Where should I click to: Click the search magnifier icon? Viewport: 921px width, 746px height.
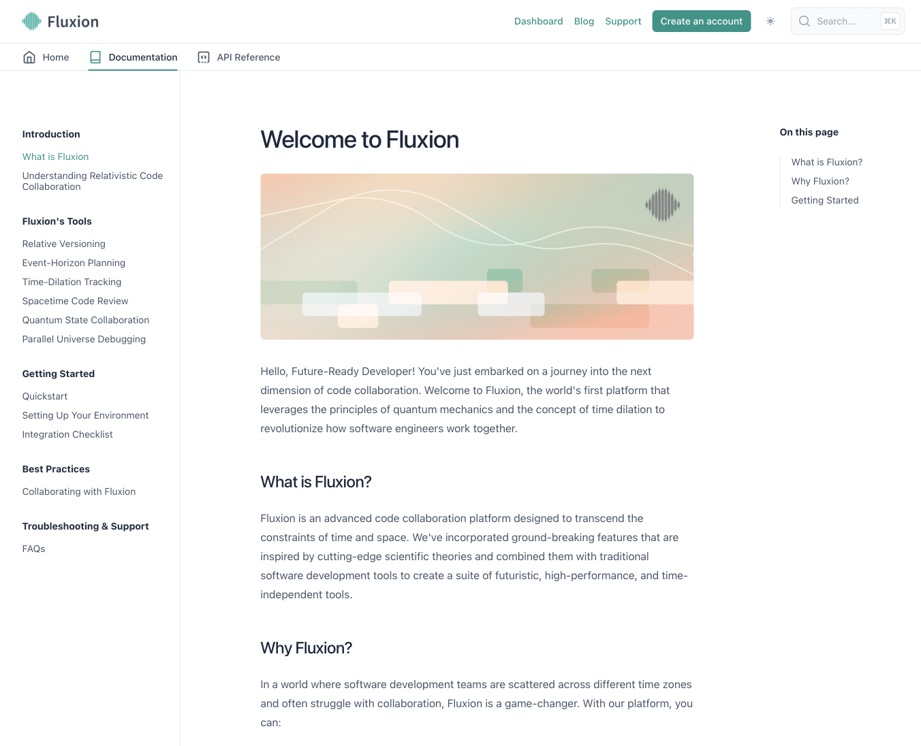click(805, 21)
